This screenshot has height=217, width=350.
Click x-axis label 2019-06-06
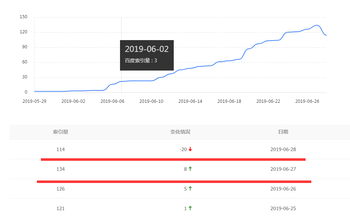112,101
